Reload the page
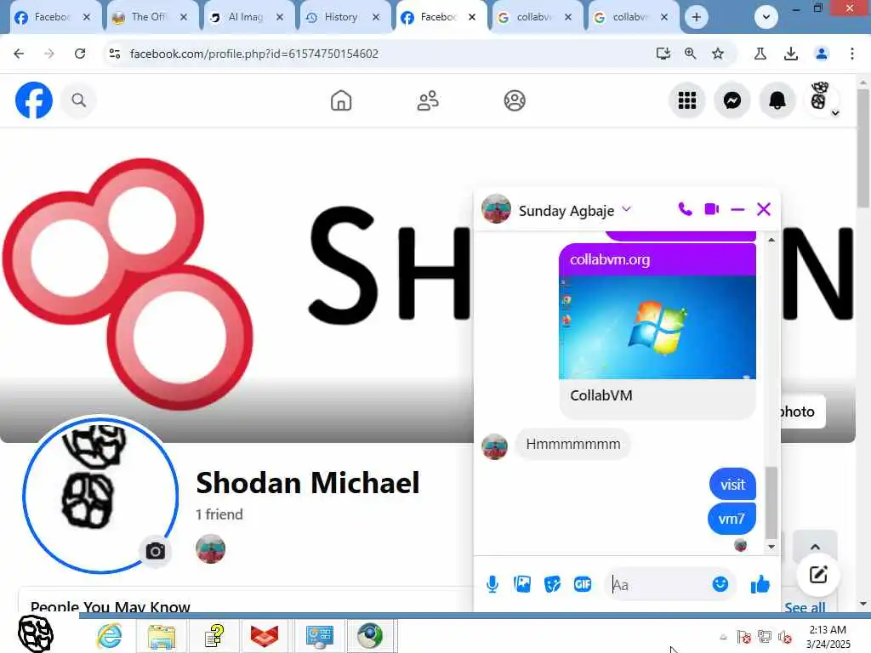This screenshot has height=653, width=871. 80,54
